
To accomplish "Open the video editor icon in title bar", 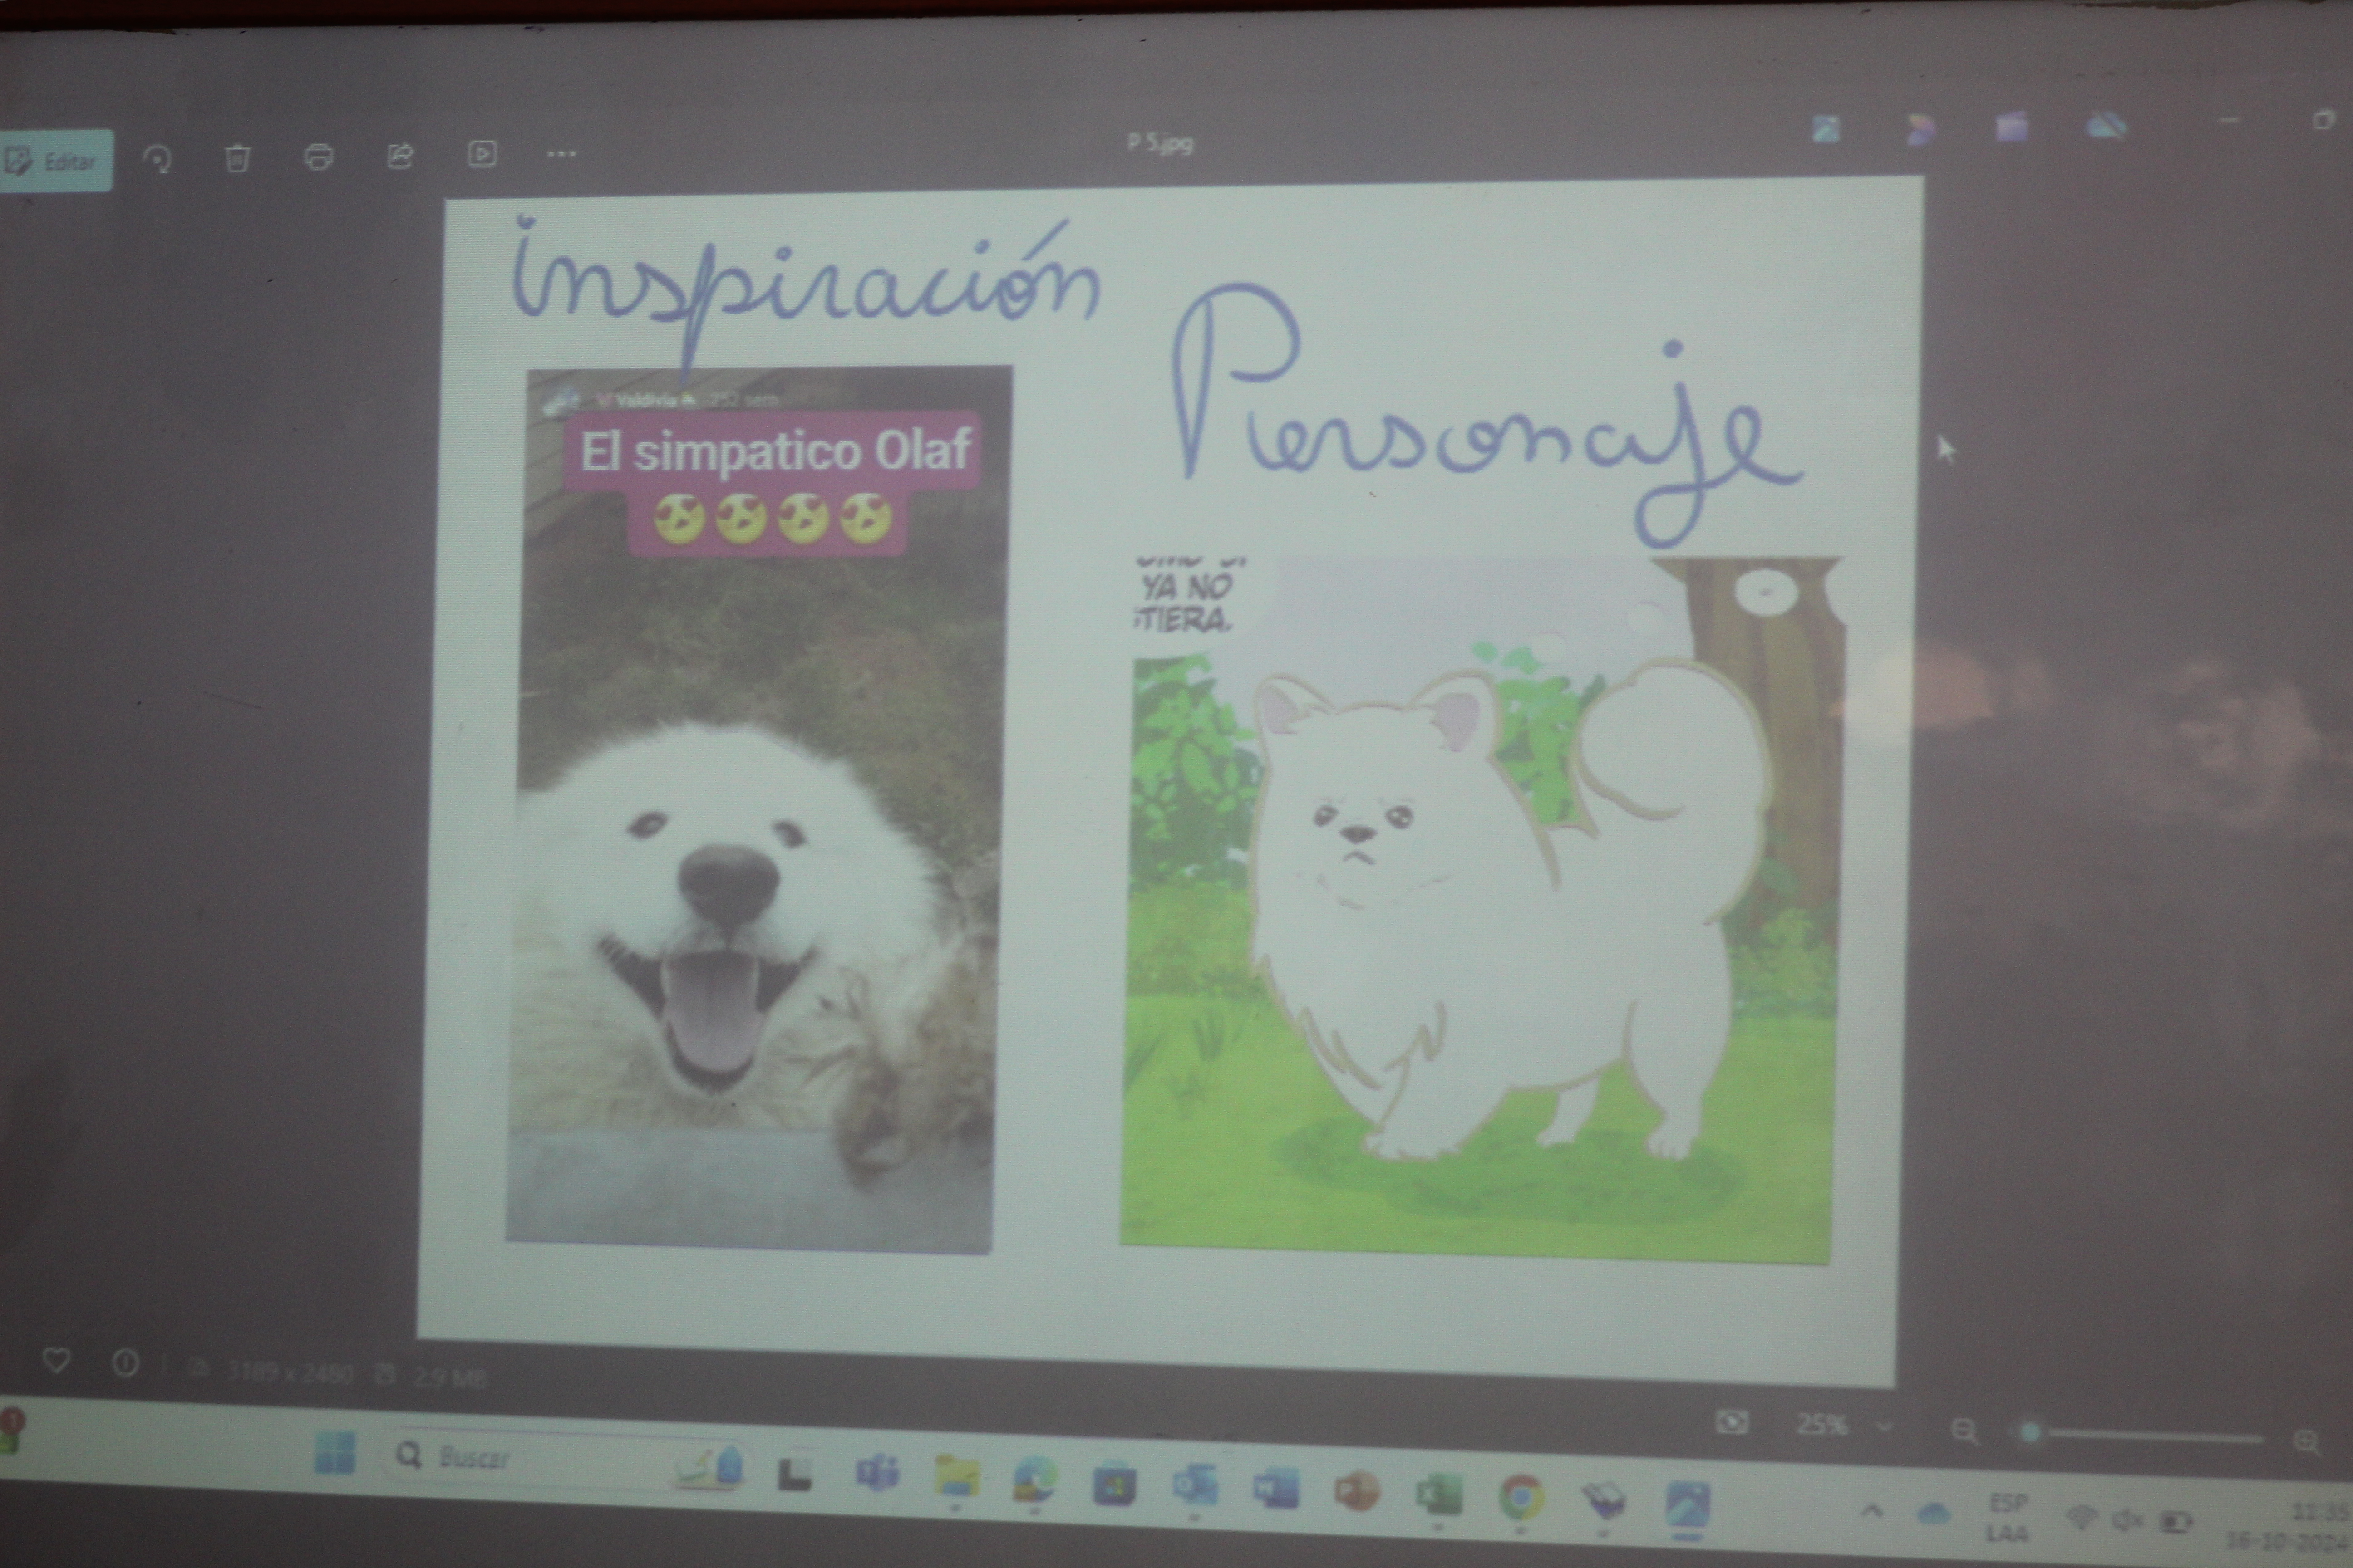I will [x=2011, y=127].
